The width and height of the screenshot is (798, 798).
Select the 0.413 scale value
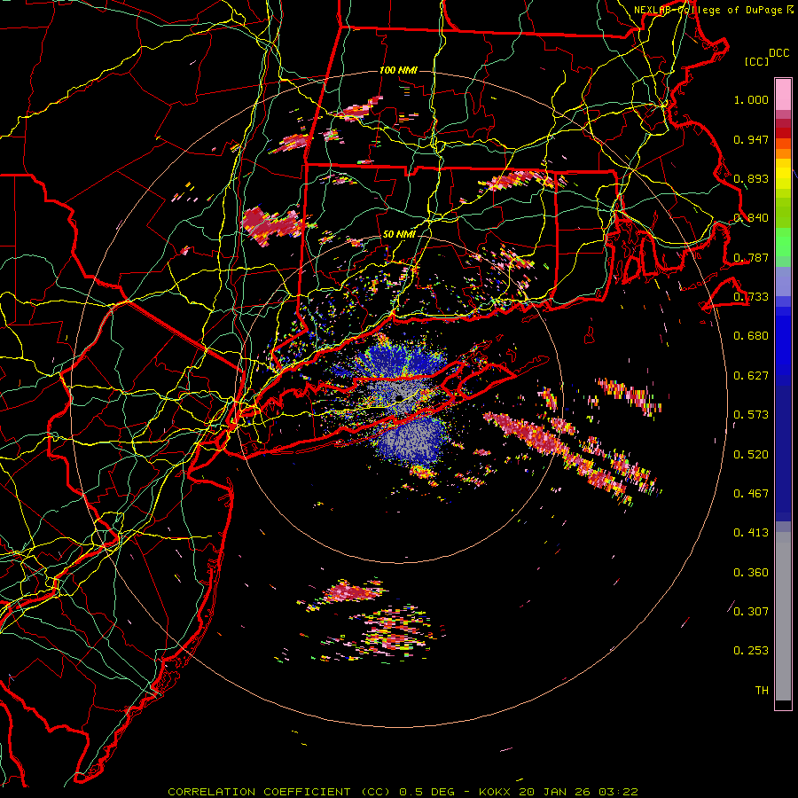[x=751, y=533]
